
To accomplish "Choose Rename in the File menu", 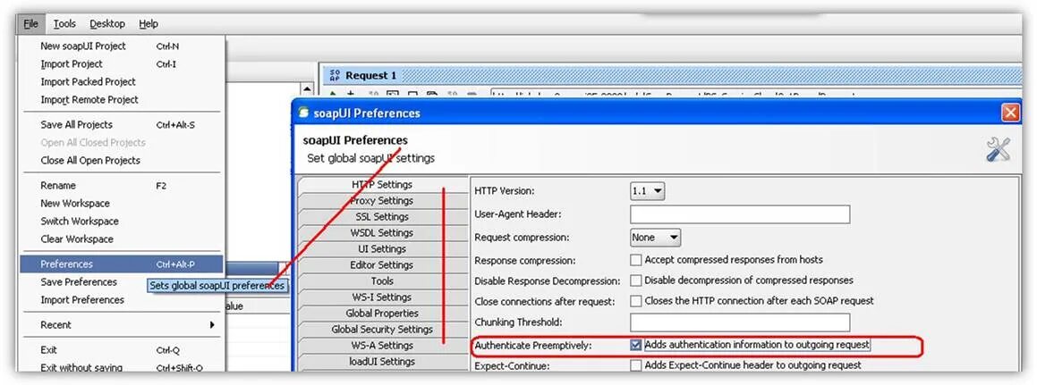I will 122,186.
